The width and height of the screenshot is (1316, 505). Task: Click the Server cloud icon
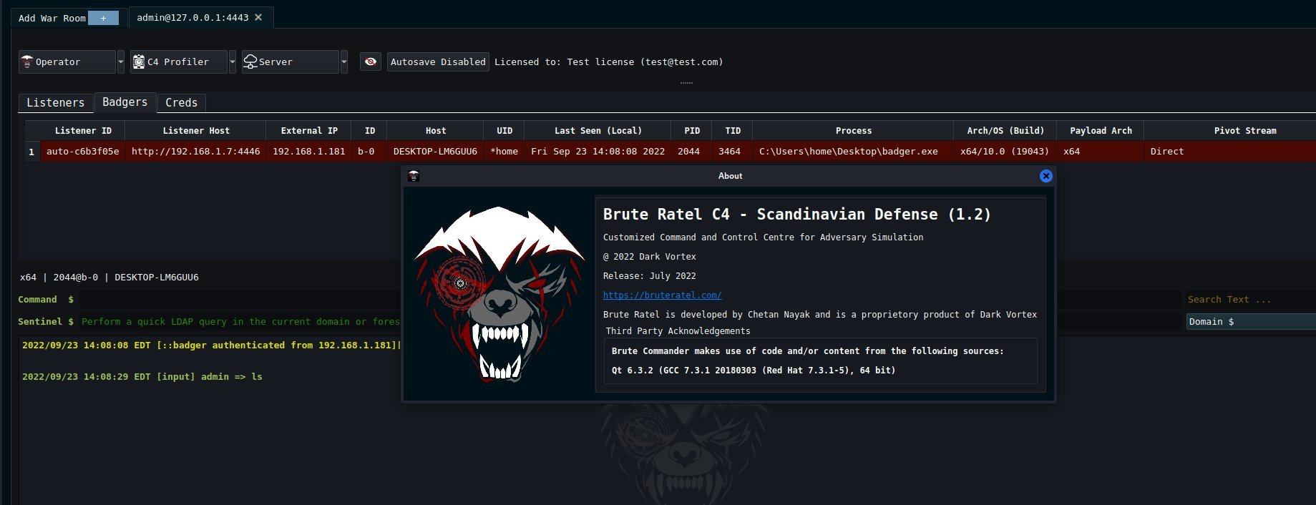pyautogui.click(x=250, y=62)
